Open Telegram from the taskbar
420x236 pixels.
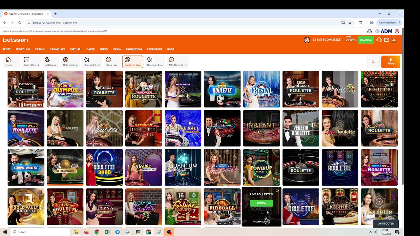[x=117, y=232]
